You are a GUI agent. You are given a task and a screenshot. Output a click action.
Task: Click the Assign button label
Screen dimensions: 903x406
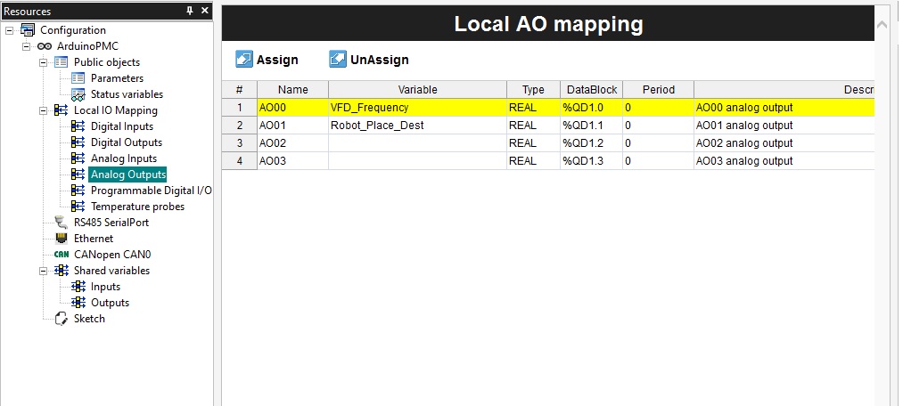(x=277, y=60)
